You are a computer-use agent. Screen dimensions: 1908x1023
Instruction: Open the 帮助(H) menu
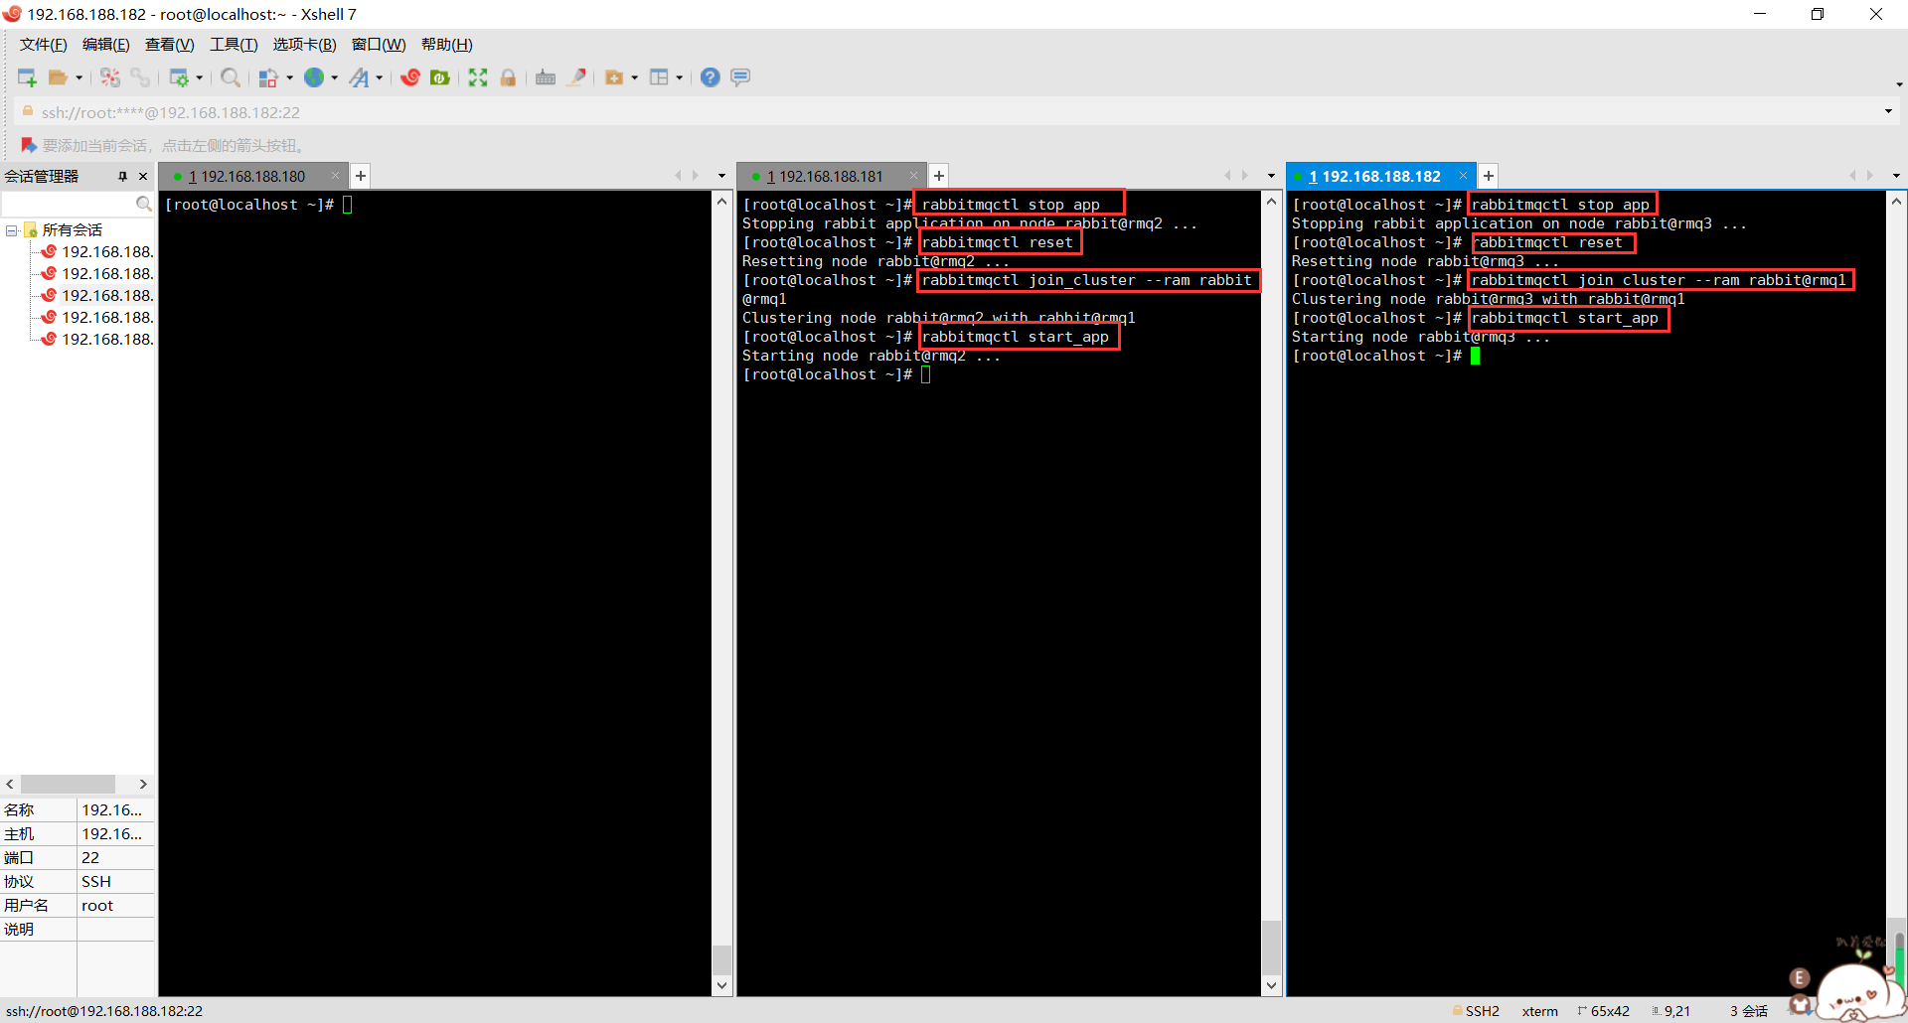(446, 45)
